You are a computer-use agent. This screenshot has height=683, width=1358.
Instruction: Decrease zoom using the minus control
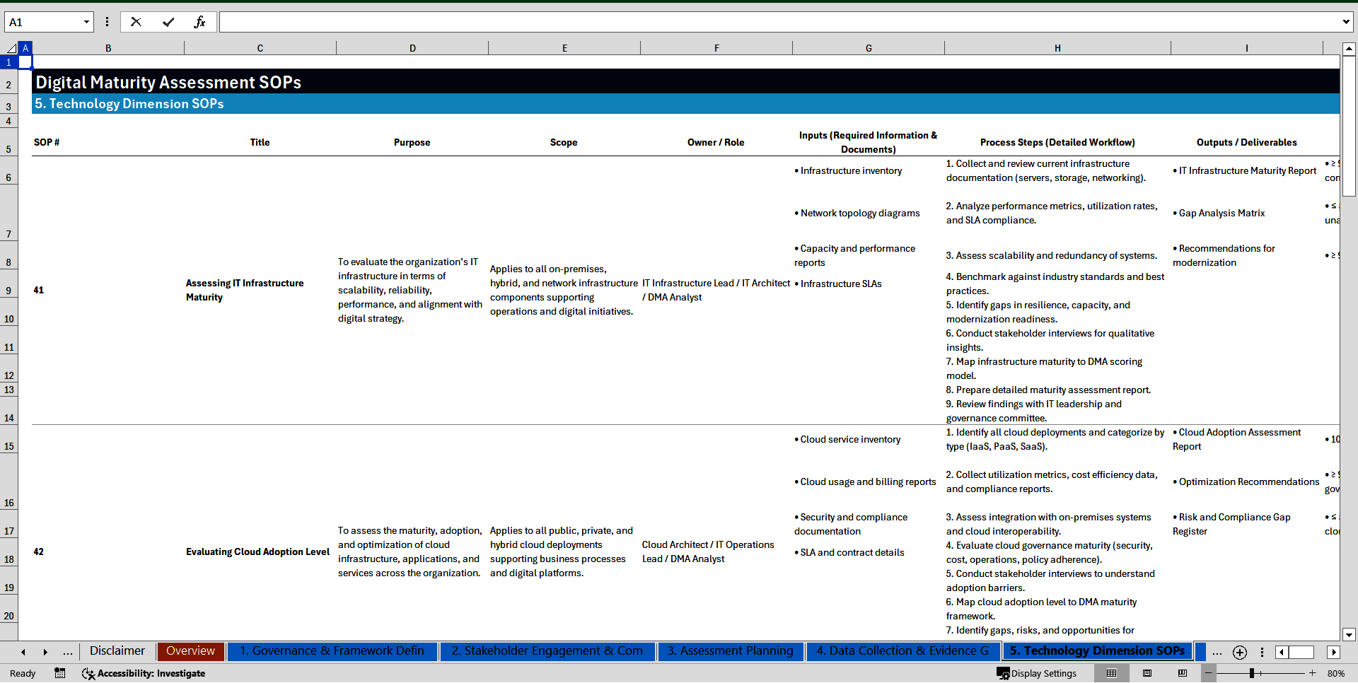coord(1208,673)
